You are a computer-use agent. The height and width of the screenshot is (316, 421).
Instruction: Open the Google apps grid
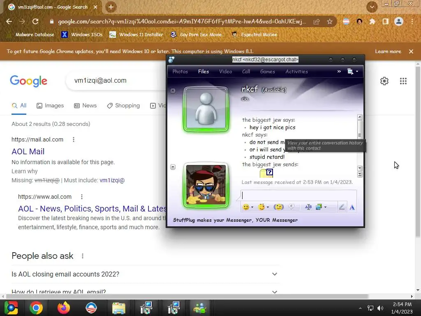(403, 81)
